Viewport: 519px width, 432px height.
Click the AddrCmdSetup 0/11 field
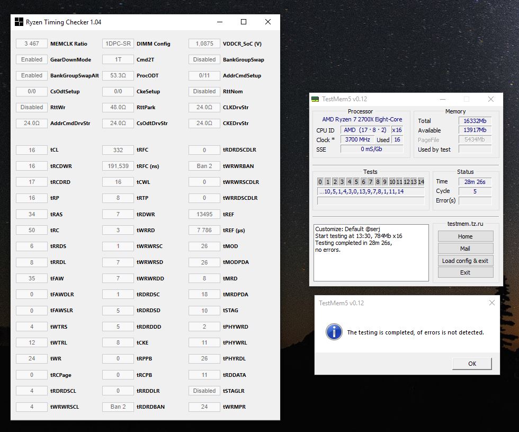pos(204,75)
